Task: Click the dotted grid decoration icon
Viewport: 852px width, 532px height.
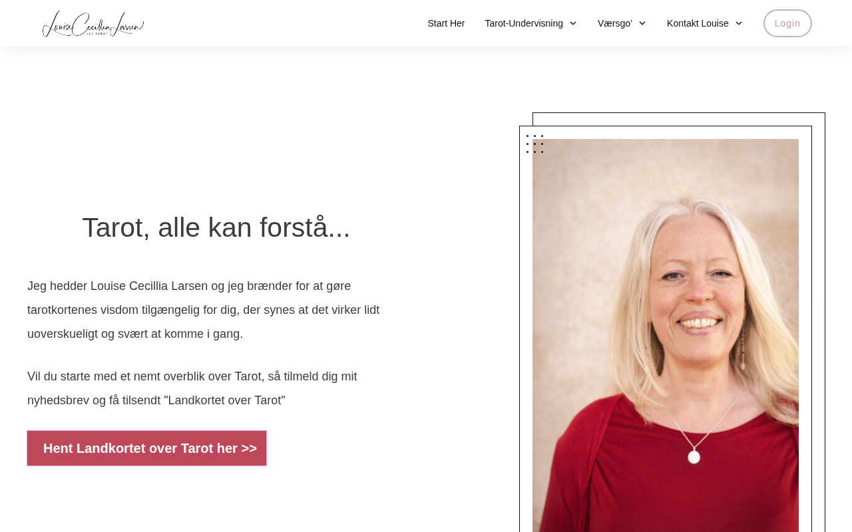Action: (534, 144)
